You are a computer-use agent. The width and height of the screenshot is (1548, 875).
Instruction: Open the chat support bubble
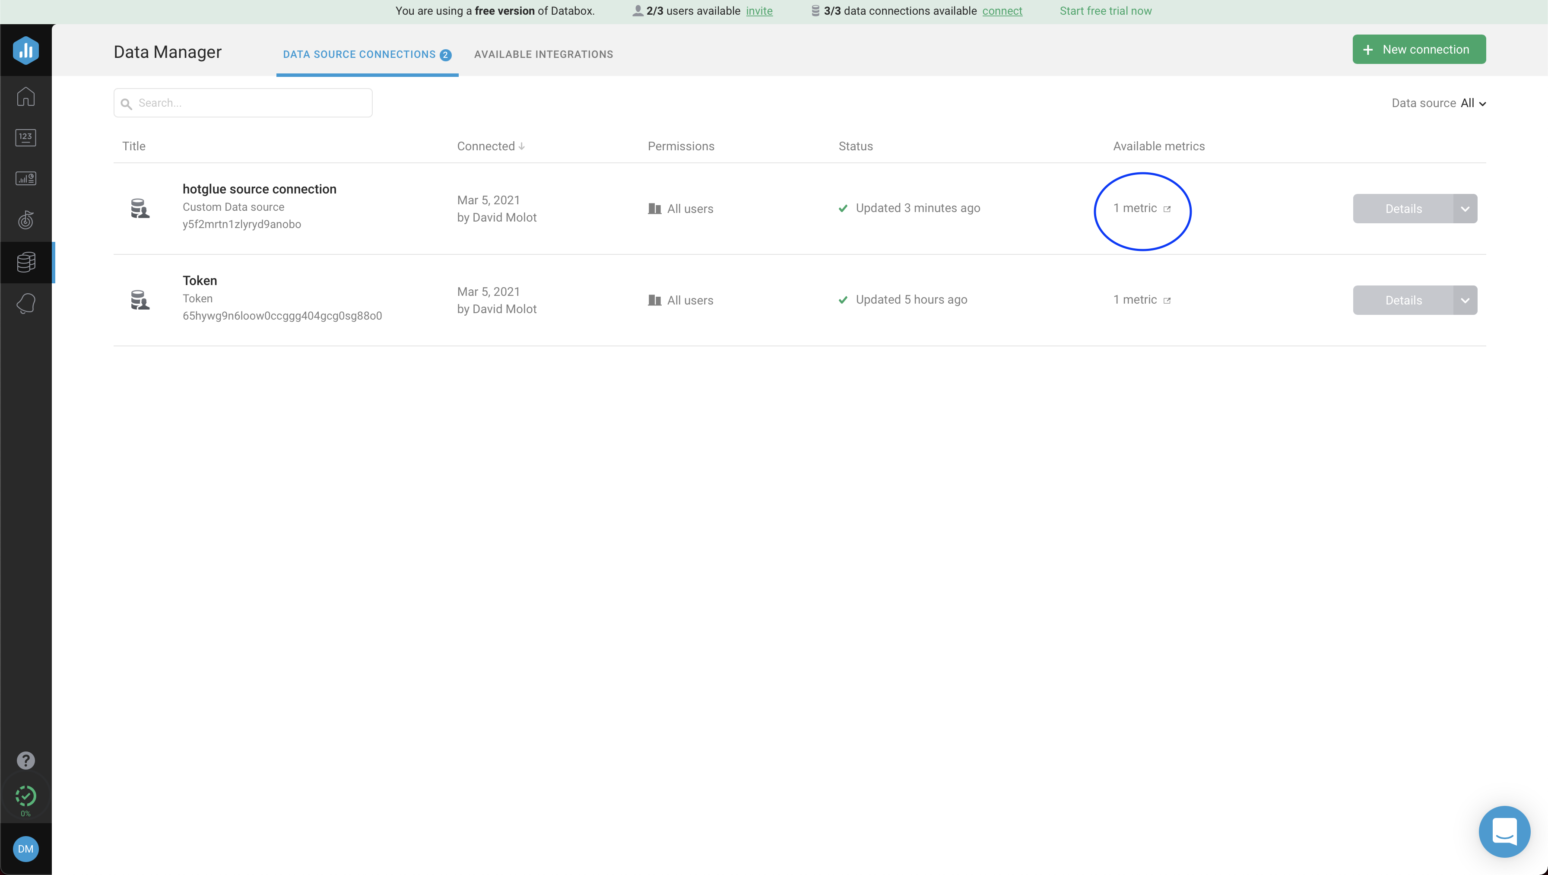tap(1504, 832)
